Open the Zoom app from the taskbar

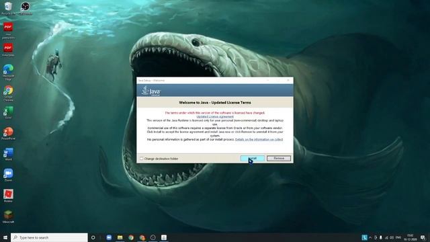(109, 237)
